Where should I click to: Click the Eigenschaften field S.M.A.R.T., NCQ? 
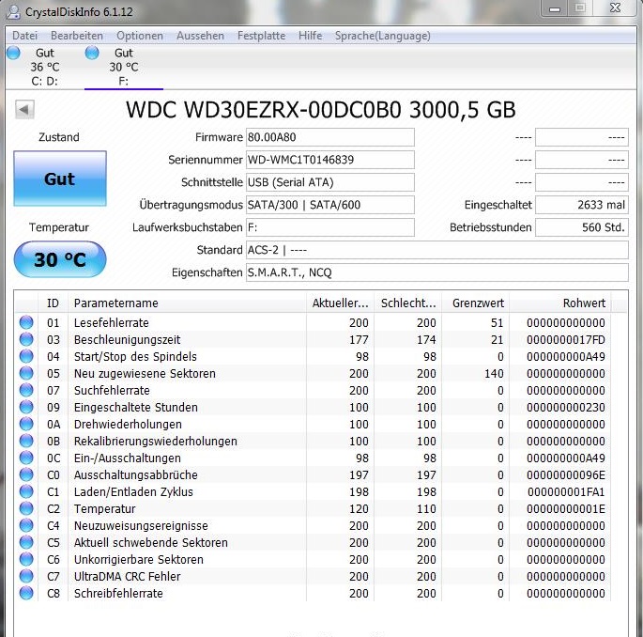coord(437,272)
